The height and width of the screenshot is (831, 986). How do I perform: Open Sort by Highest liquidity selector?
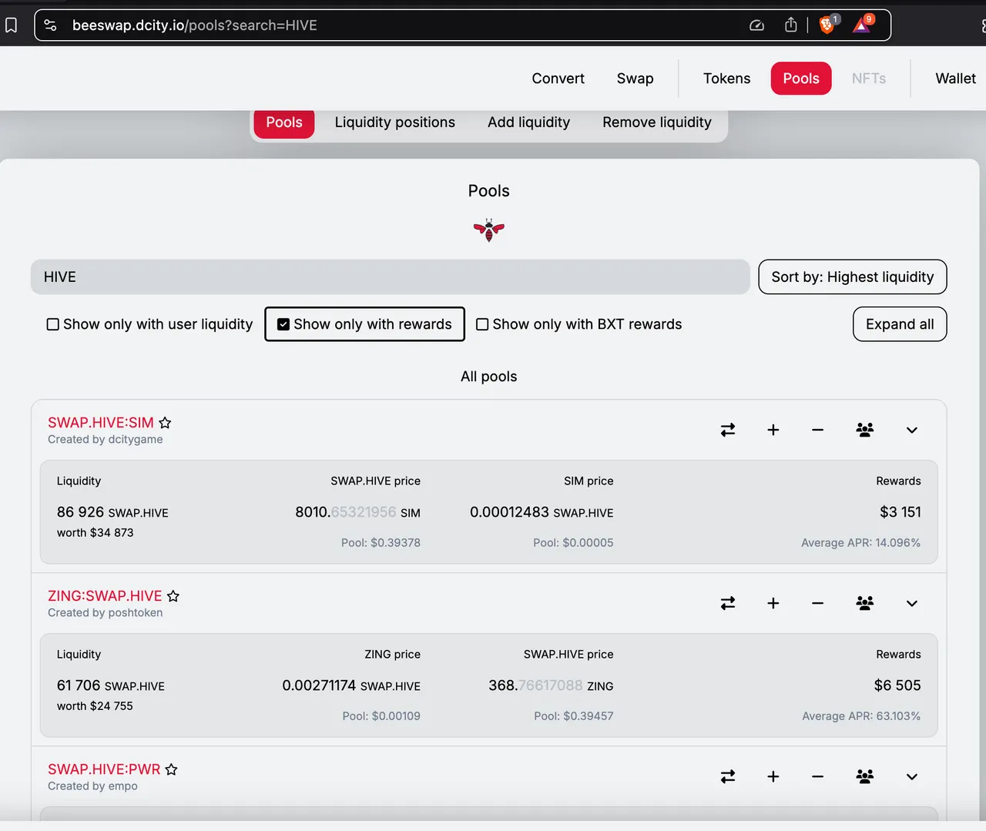[x=853, y=276]
